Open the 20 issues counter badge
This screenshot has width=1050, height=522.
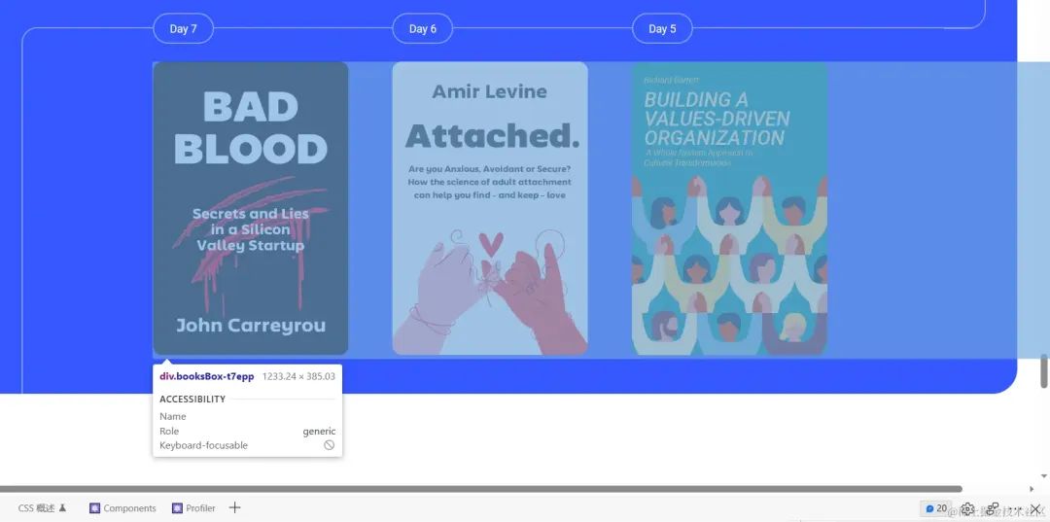[x=936, y=508]
